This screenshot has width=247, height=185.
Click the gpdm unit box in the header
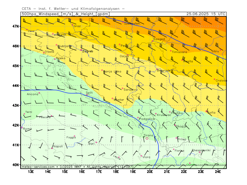pyautogui.click(x=103, y=14)
